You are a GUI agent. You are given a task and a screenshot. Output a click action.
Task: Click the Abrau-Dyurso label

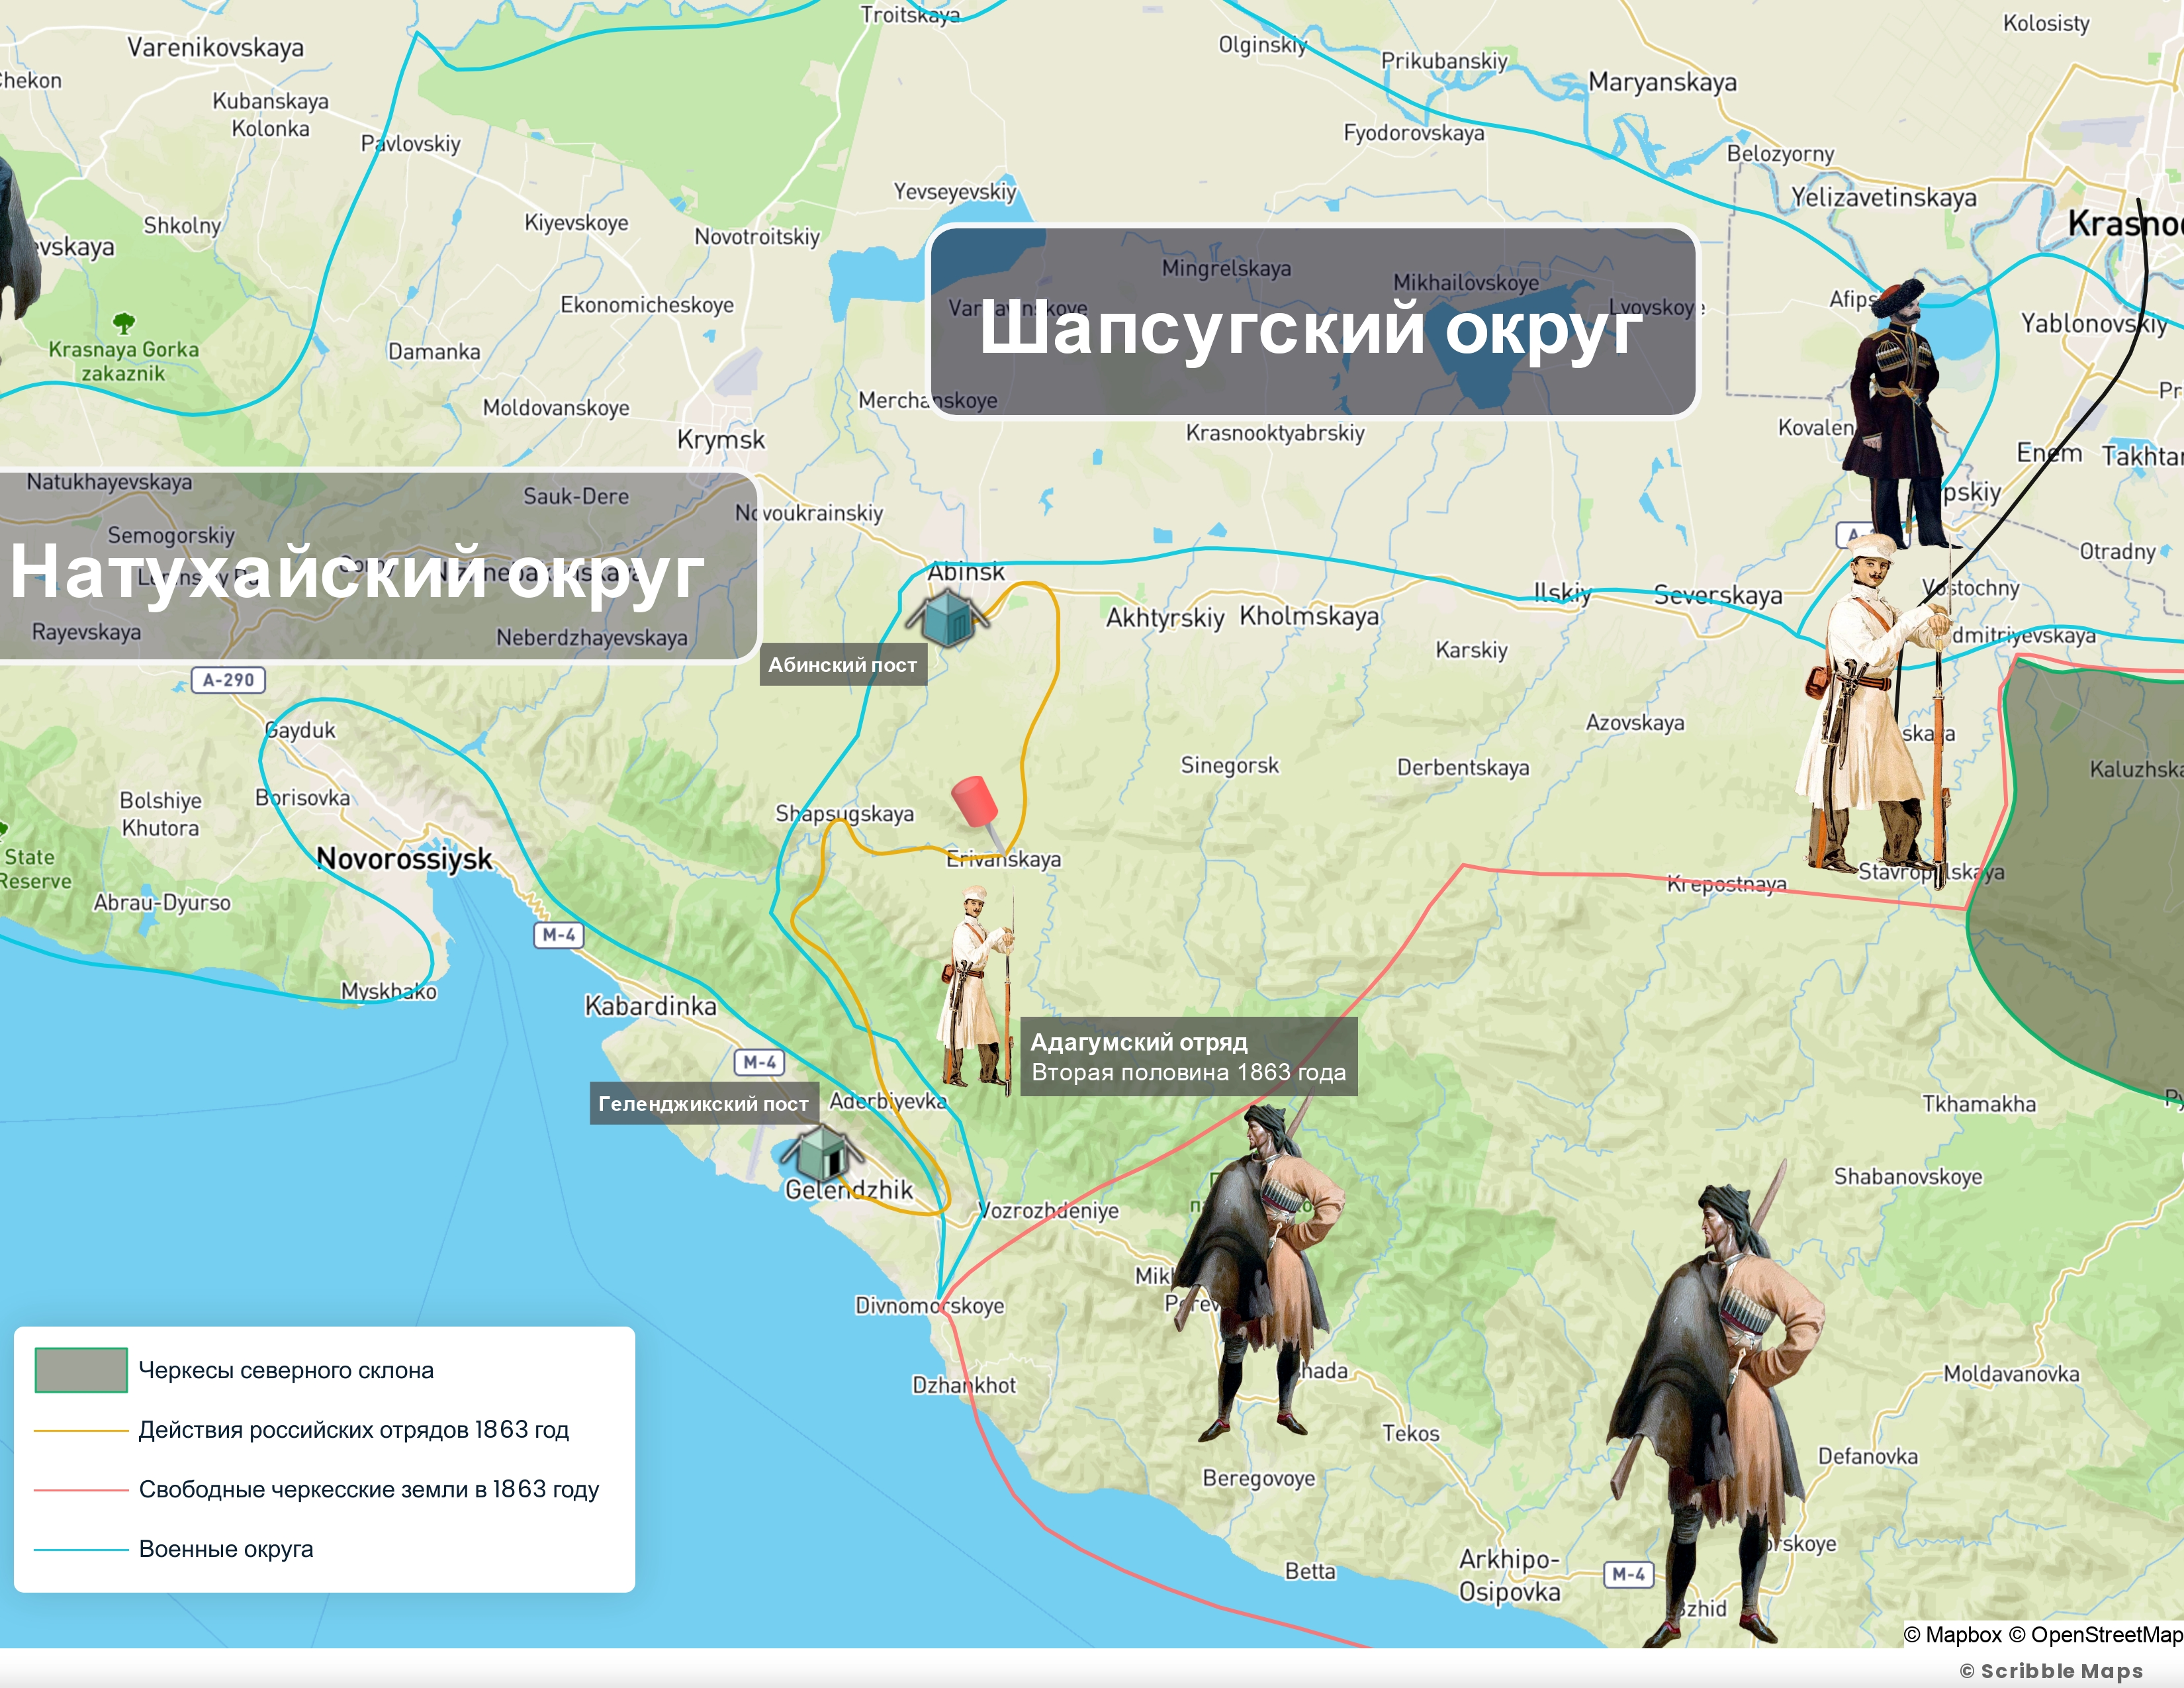[x=162, y=903]
